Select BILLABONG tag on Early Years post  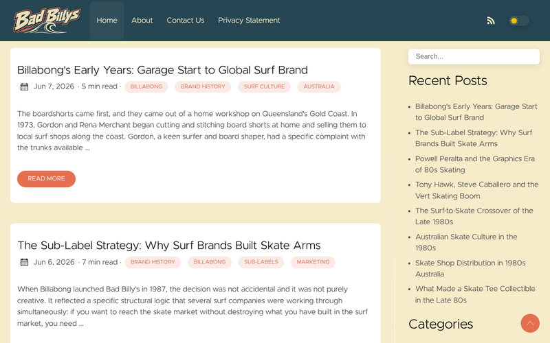coord(146,87)
